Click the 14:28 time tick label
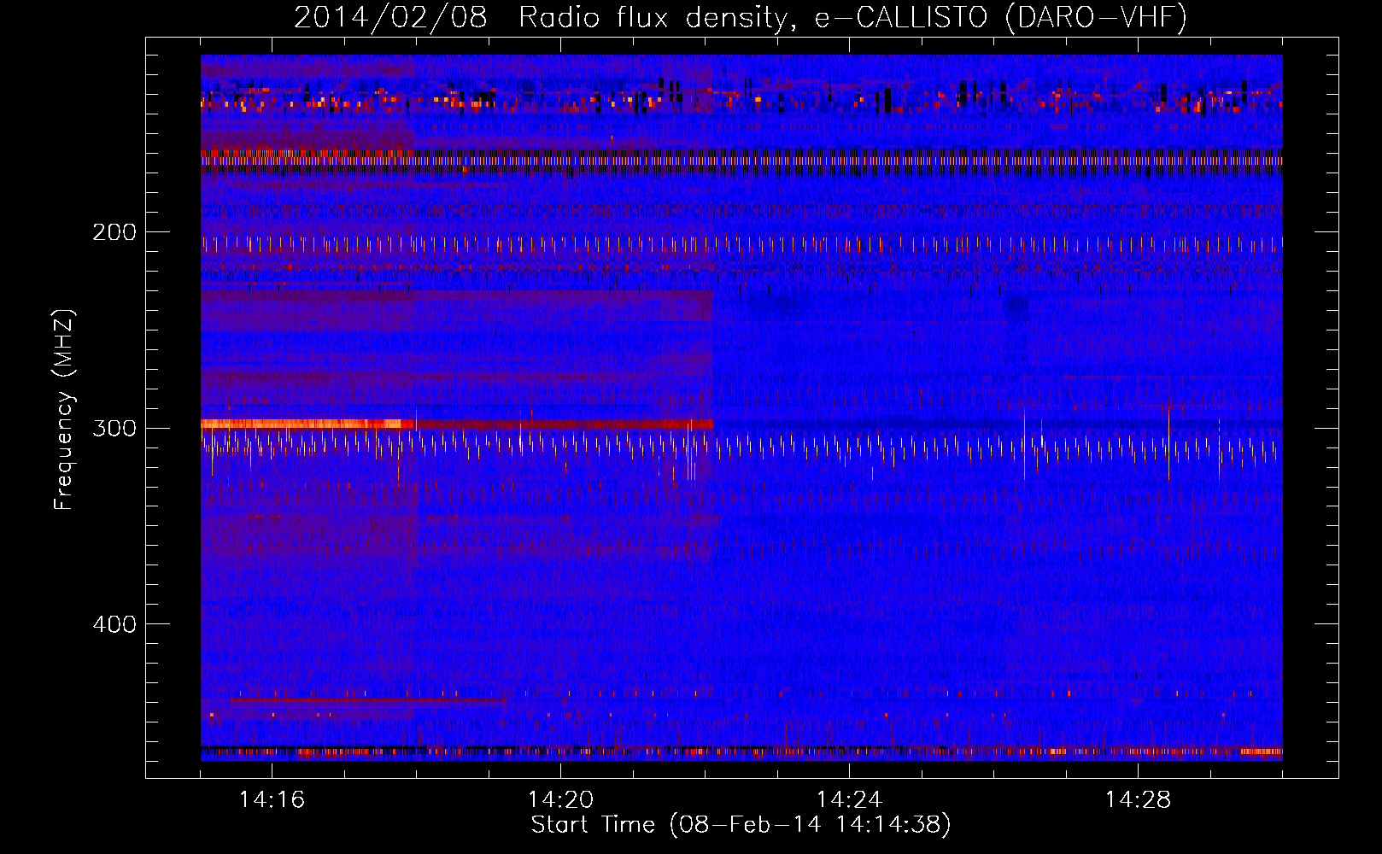The height and width of the screenshot is (854, 1382). point(1138,800)
